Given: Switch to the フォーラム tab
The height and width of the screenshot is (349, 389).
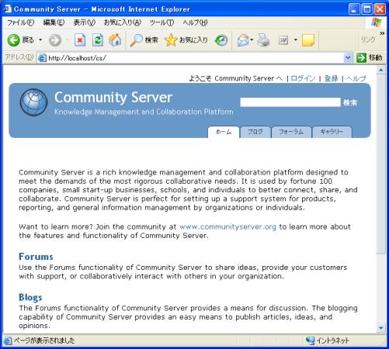Looking at the screenshot, I should click(291, 132).
